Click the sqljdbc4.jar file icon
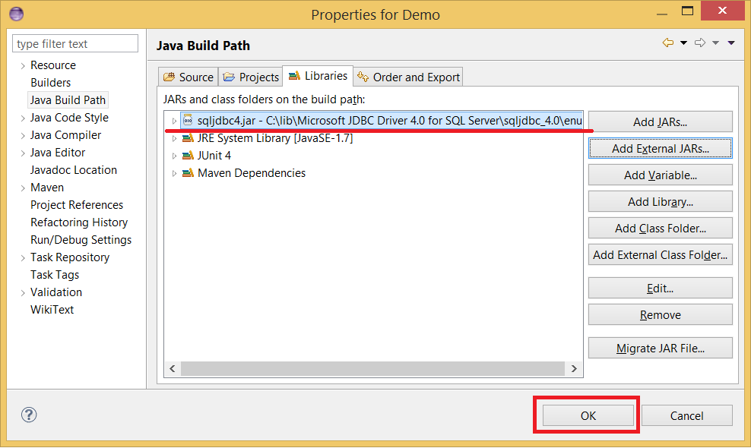The height and width of the screenshot is (448, 751). click(x=188, y=119)
